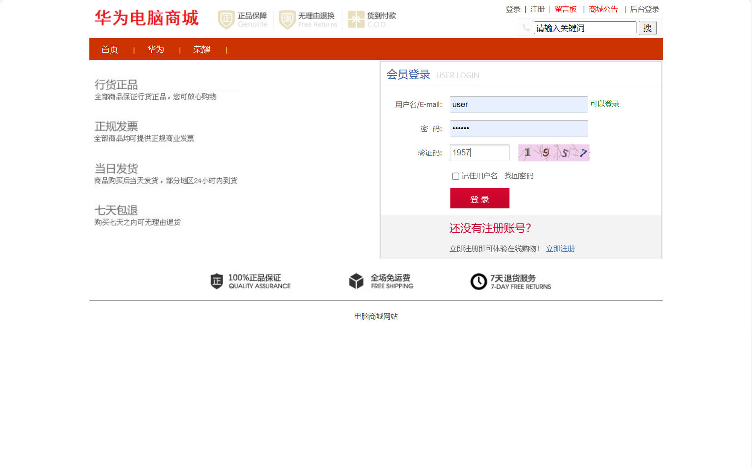Visit the 商城公告 announcements link
Viewport: 752px width, 467px height.
tap(603, 9)
